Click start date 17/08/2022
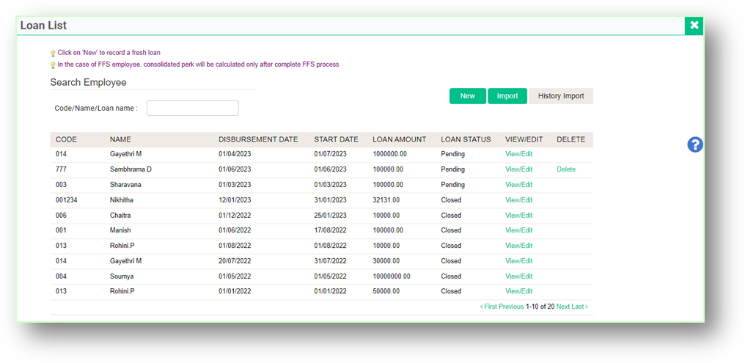This screenshot has height=363, width=745. pos(330,230)
